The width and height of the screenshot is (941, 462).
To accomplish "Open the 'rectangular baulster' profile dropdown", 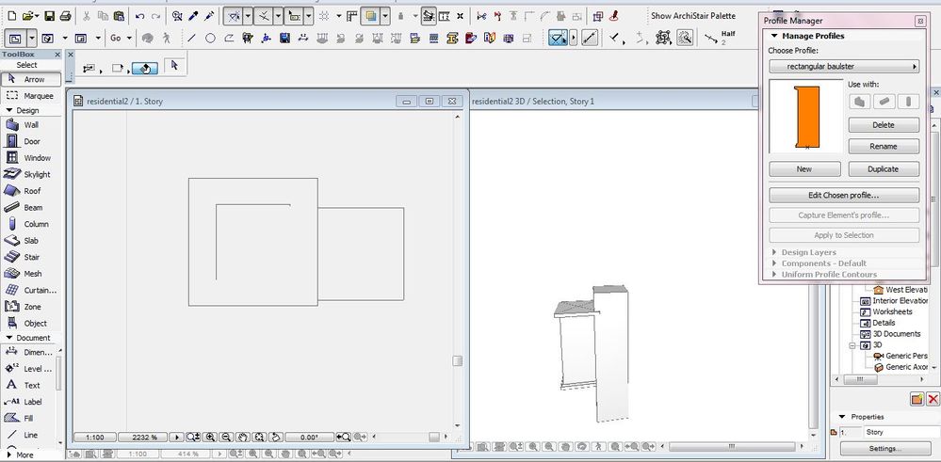I will [844, 67].
